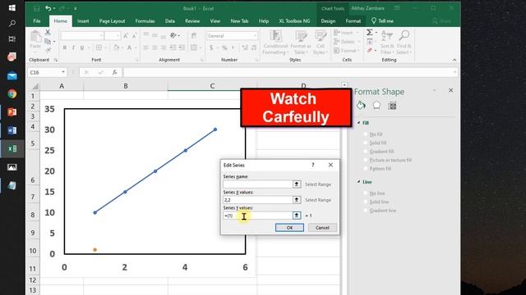Open Sort & Filter
This screenshot has width=526, height=295.
pyautogui.click(x=387, y=42)
